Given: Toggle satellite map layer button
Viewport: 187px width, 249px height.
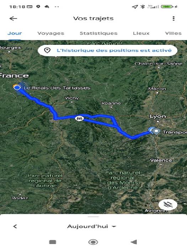Looking at the screenshot, I should pyautogui.click(x=168, y=205).
